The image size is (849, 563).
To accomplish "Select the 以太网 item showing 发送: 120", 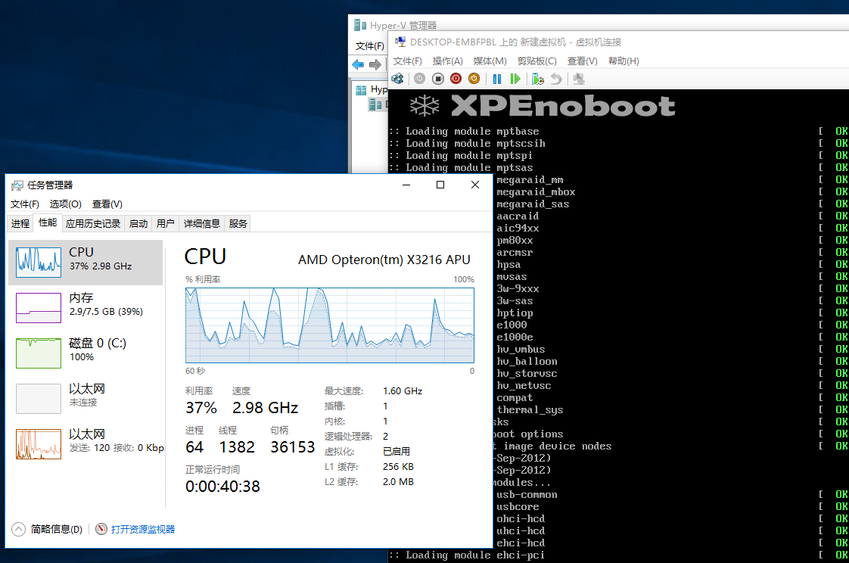I will point(86,444).
